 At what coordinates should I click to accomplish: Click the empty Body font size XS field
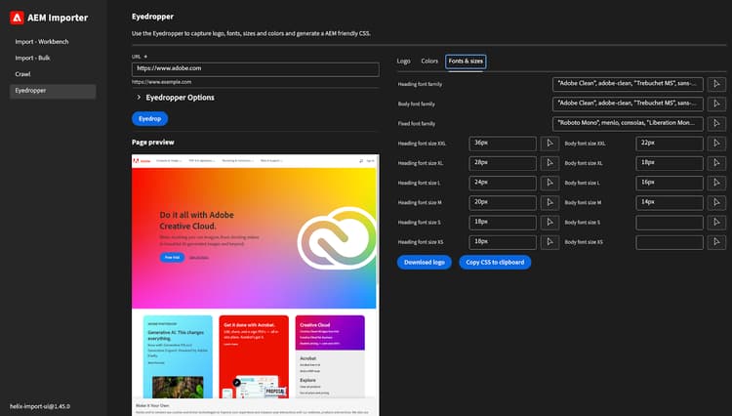coord(669,242)
